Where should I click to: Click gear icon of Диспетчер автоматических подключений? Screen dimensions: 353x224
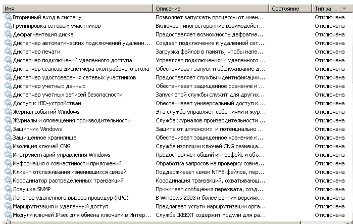coord(8,43)
